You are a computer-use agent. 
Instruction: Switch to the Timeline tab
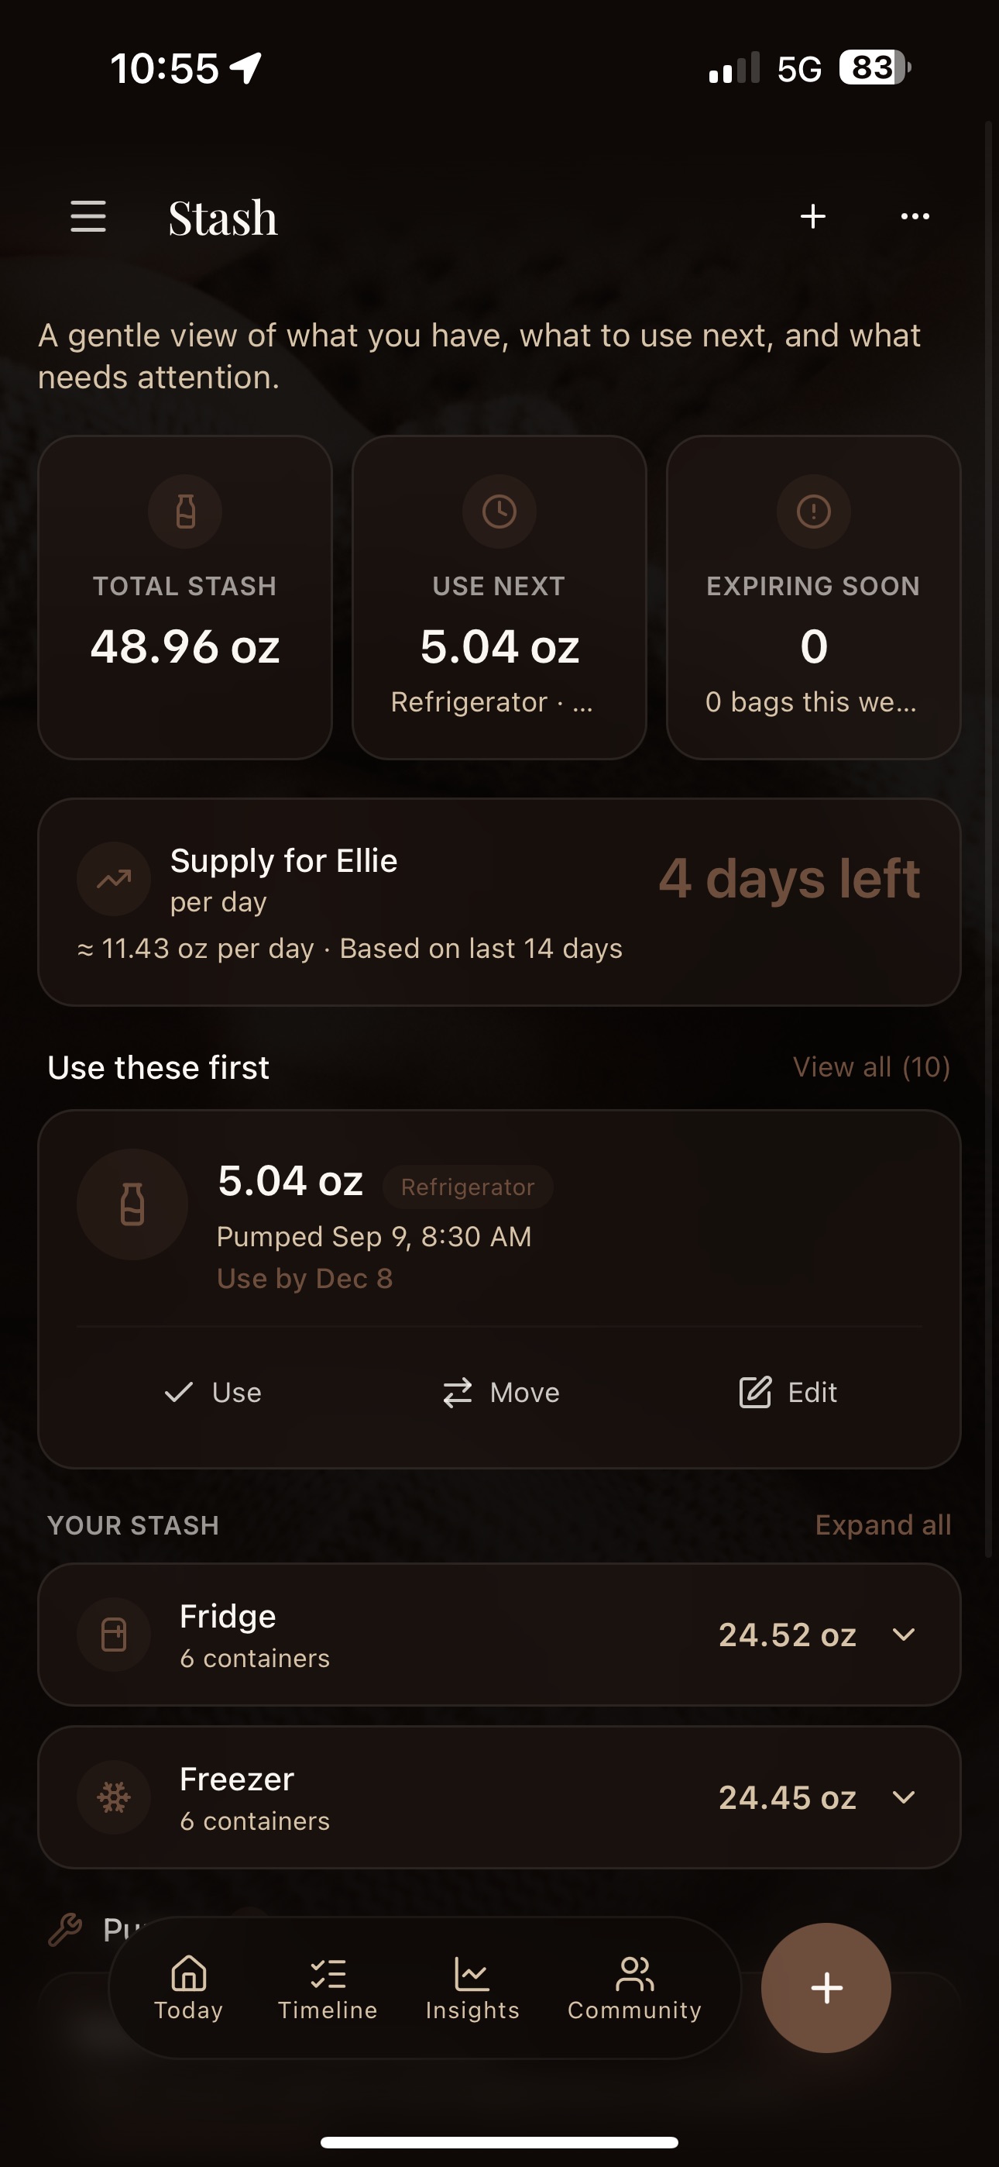[328, 1988]
